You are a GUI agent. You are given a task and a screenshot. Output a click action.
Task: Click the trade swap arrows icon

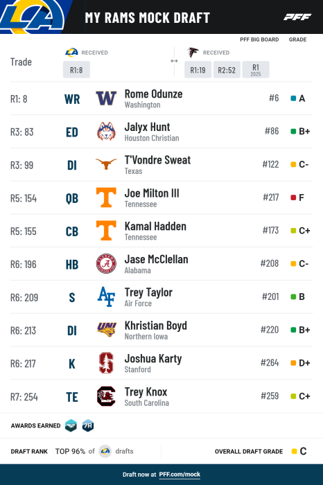(174, 61)
